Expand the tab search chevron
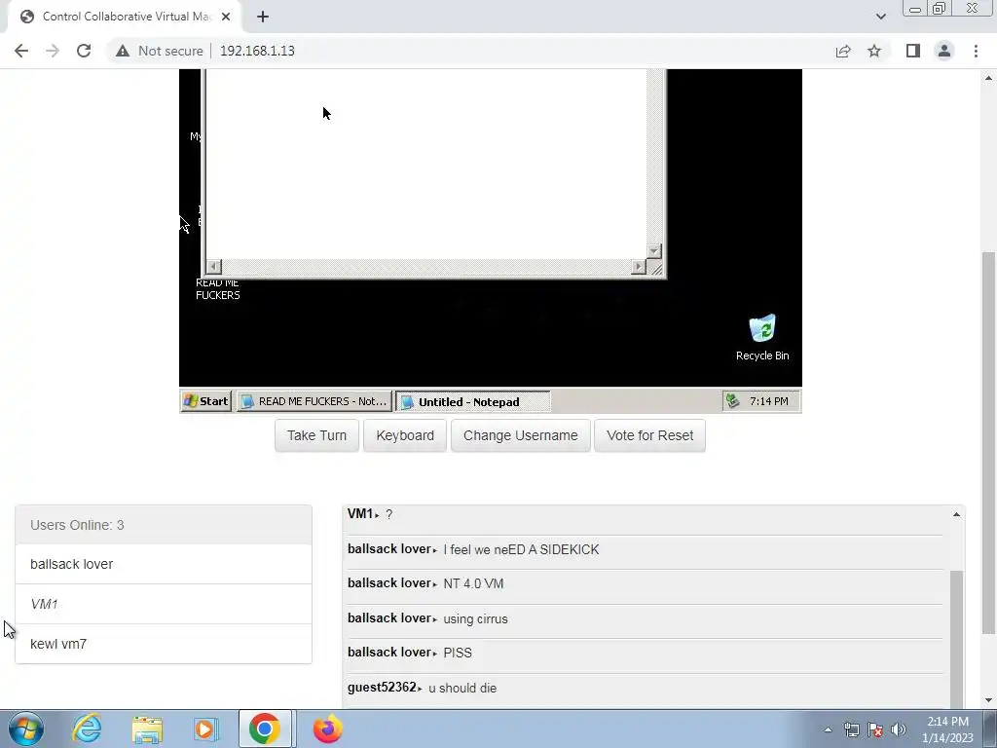The height and width of the screenshot is (748, 997). 880,17
